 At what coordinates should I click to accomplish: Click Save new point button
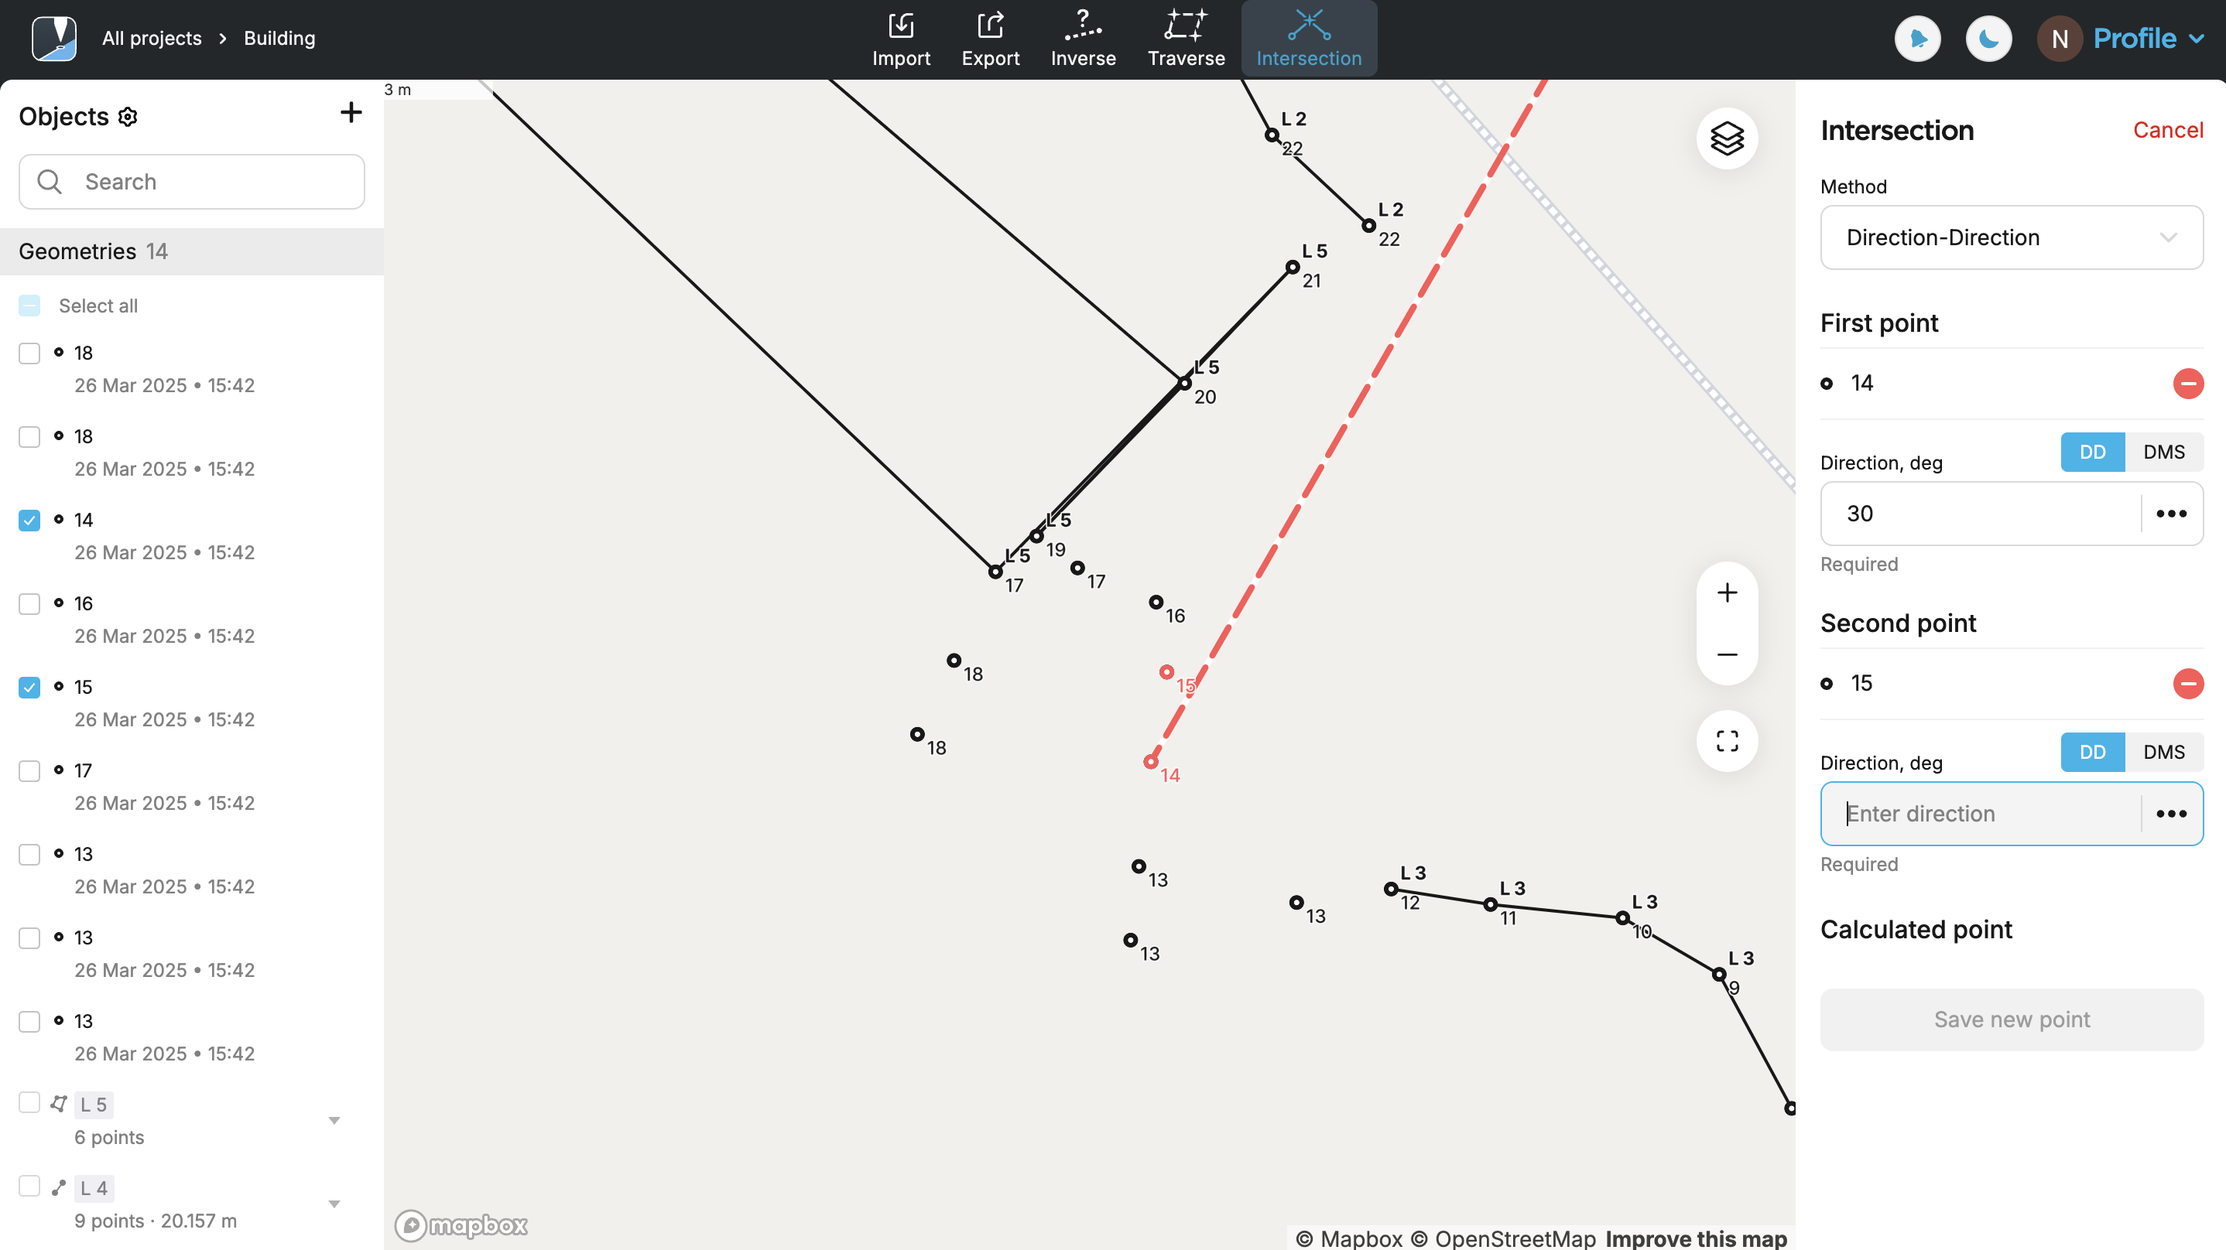pyautogui.click(x=2012, y=1019)
